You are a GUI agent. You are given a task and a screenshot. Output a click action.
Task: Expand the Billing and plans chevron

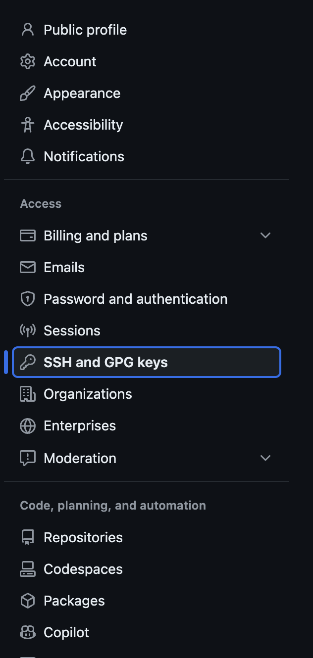[265, 235]
